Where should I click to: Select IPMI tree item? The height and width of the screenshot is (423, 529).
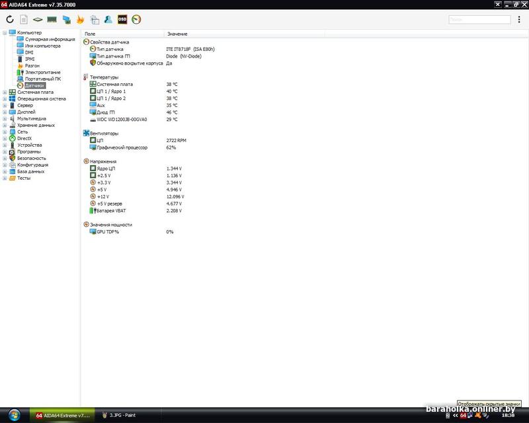click(x=30, y=59)
